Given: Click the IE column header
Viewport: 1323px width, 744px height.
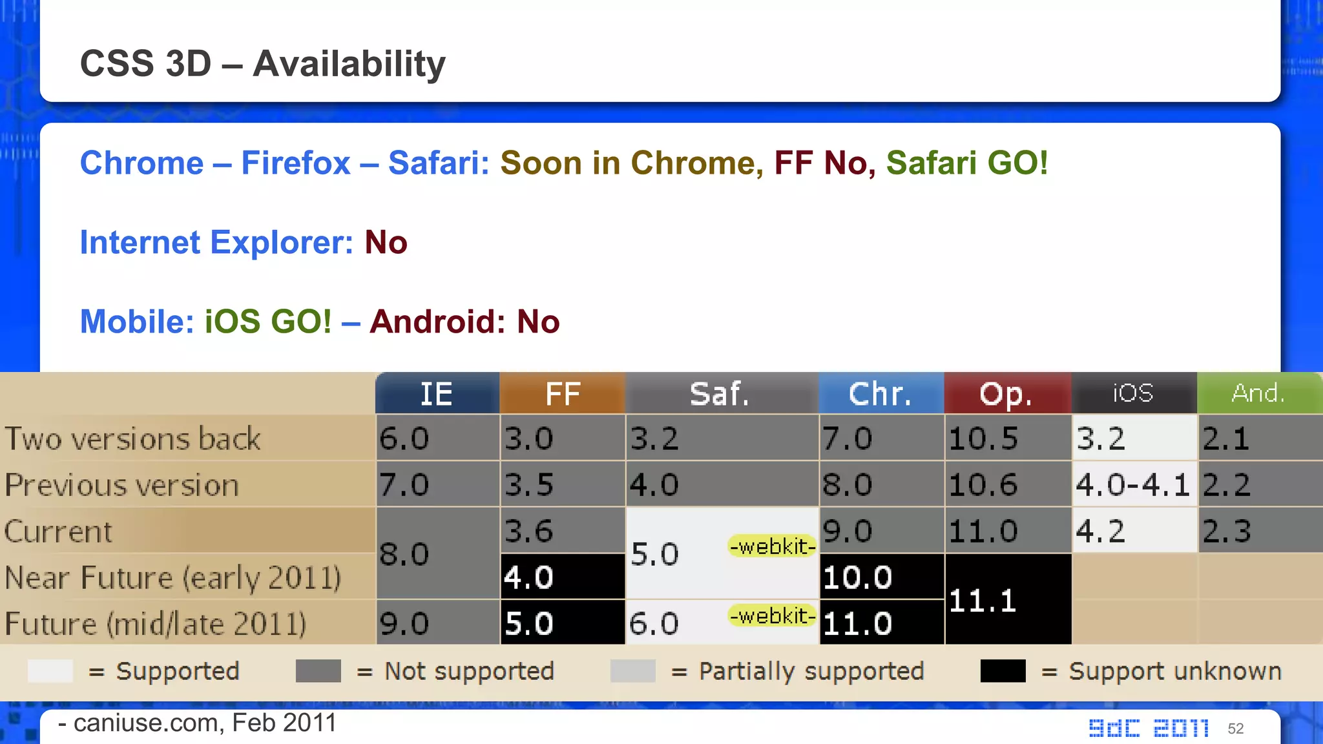Looking at the screenshot, I should [x=437, y=393].
